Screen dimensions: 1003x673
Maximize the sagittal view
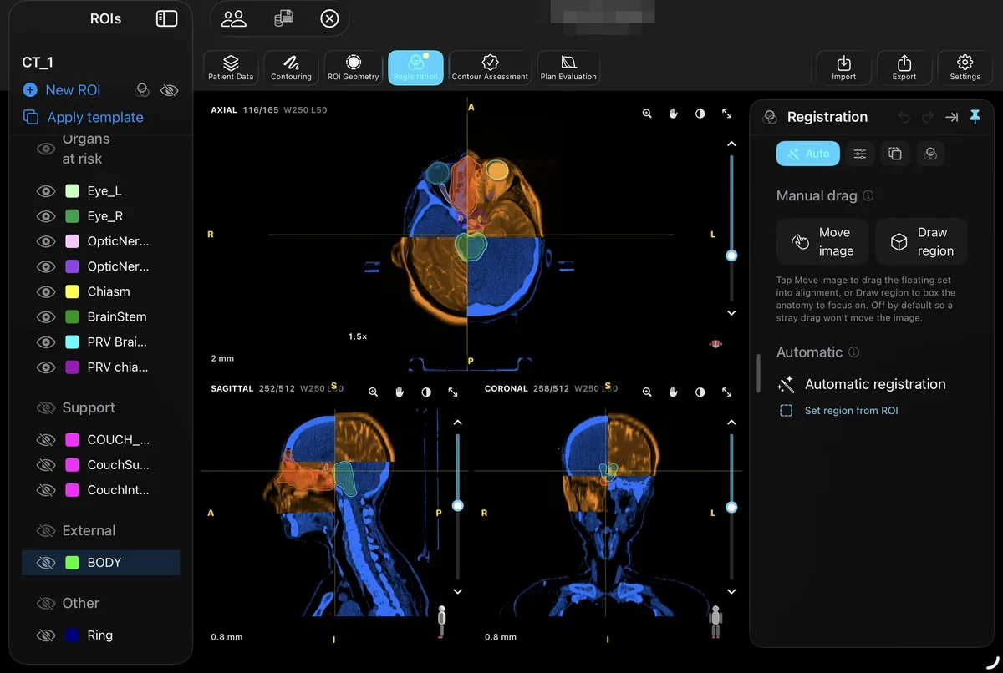coord(453,392)
